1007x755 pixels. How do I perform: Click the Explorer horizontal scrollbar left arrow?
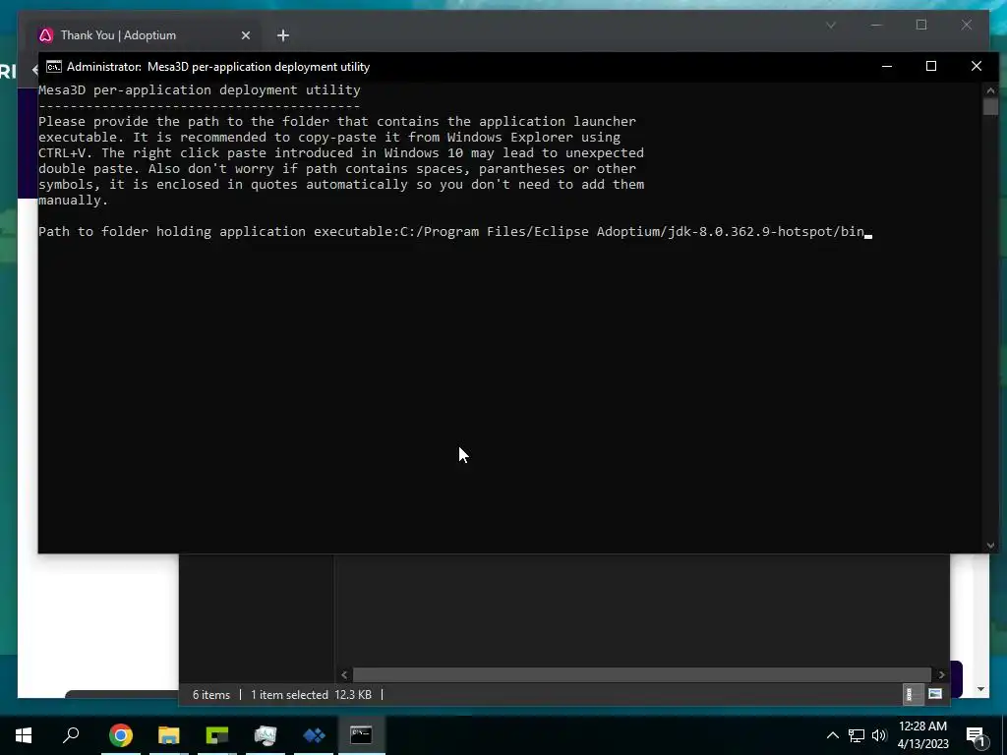click(344, 674)
